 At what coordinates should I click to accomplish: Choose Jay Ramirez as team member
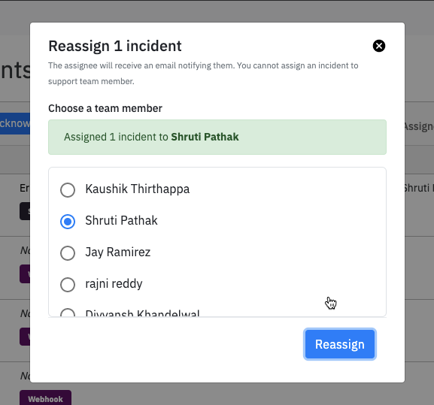[68, 253]
